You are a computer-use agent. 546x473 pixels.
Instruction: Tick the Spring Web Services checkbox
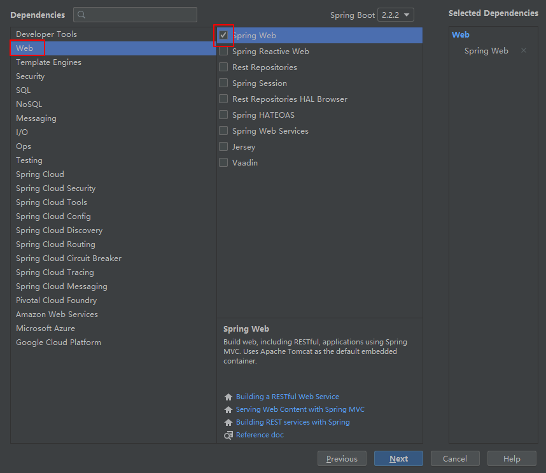pos(223,131)
